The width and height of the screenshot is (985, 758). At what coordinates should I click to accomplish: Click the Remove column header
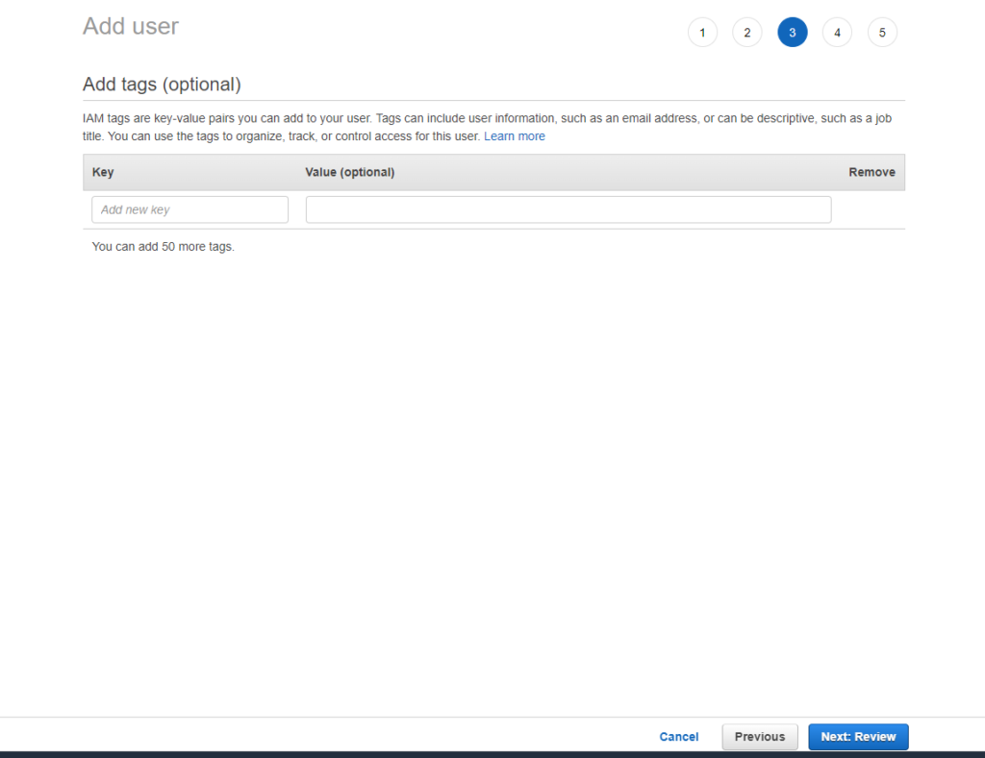click(871, 172)
